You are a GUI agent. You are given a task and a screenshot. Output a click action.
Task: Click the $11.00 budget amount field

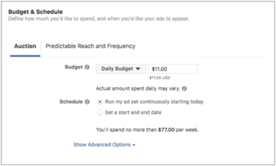173,69
